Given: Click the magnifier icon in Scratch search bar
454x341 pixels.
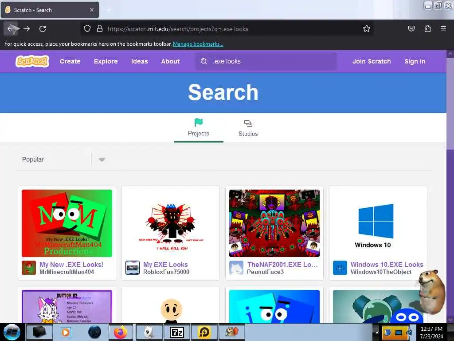Looking at the screenshot, I should [204, 61].
